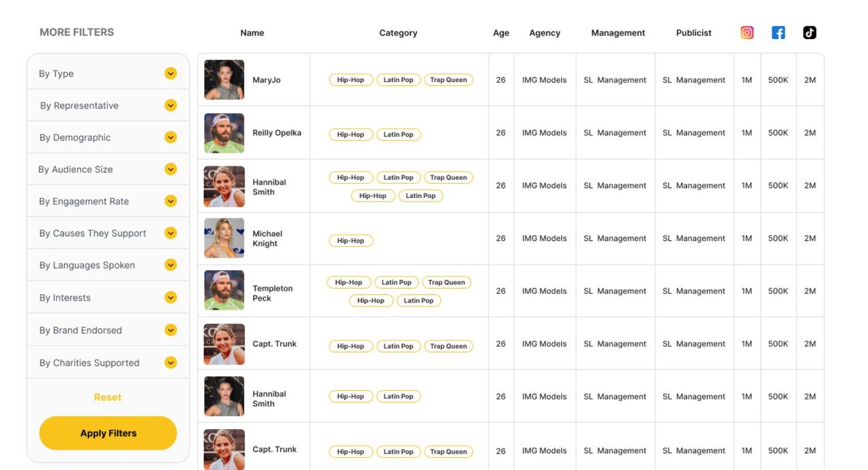Screen dimensions: 868x470
Task: Select Reilly Opelka's profile thumbnail
Action: tap(224, 133)
